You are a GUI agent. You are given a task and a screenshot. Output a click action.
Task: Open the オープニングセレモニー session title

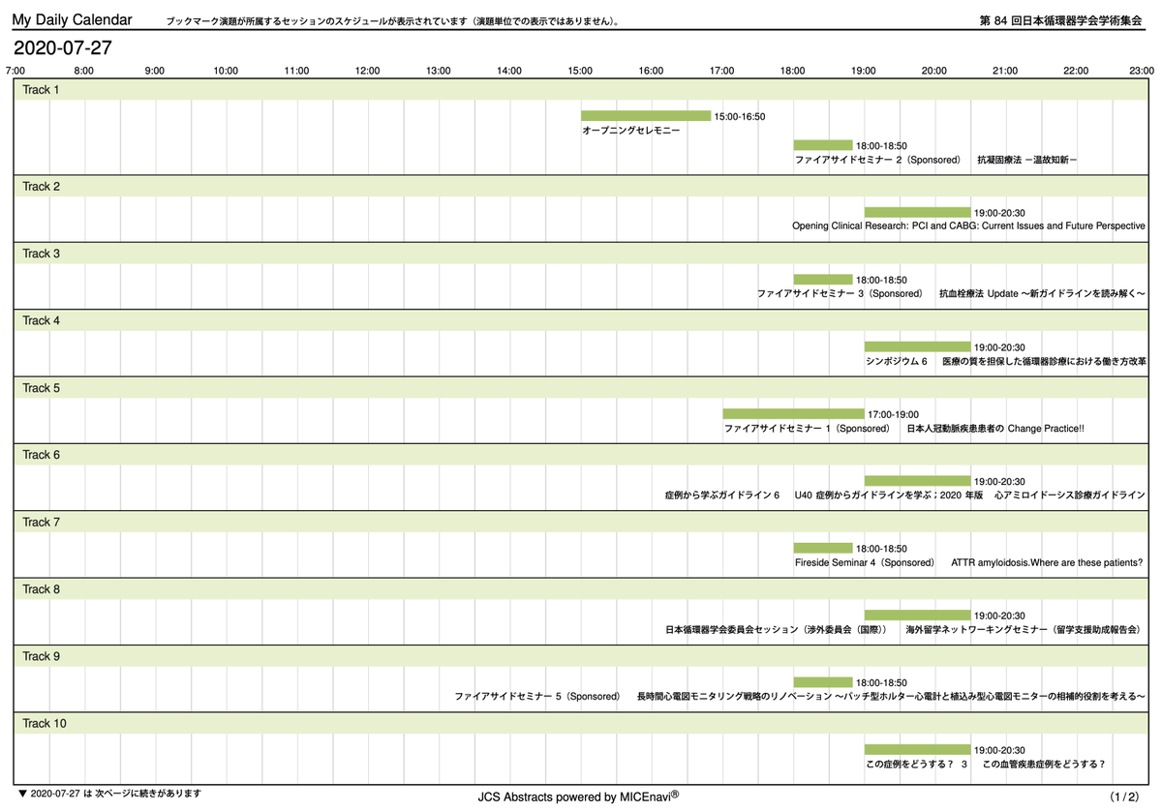(631, 131)
